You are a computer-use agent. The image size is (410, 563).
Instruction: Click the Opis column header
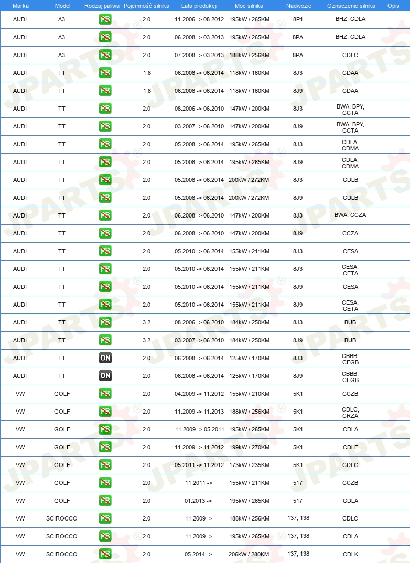(x=393, y=6)
